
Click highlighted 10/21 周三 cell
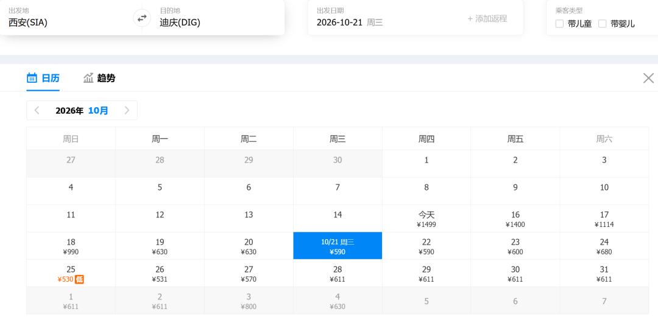click(338, 246)
